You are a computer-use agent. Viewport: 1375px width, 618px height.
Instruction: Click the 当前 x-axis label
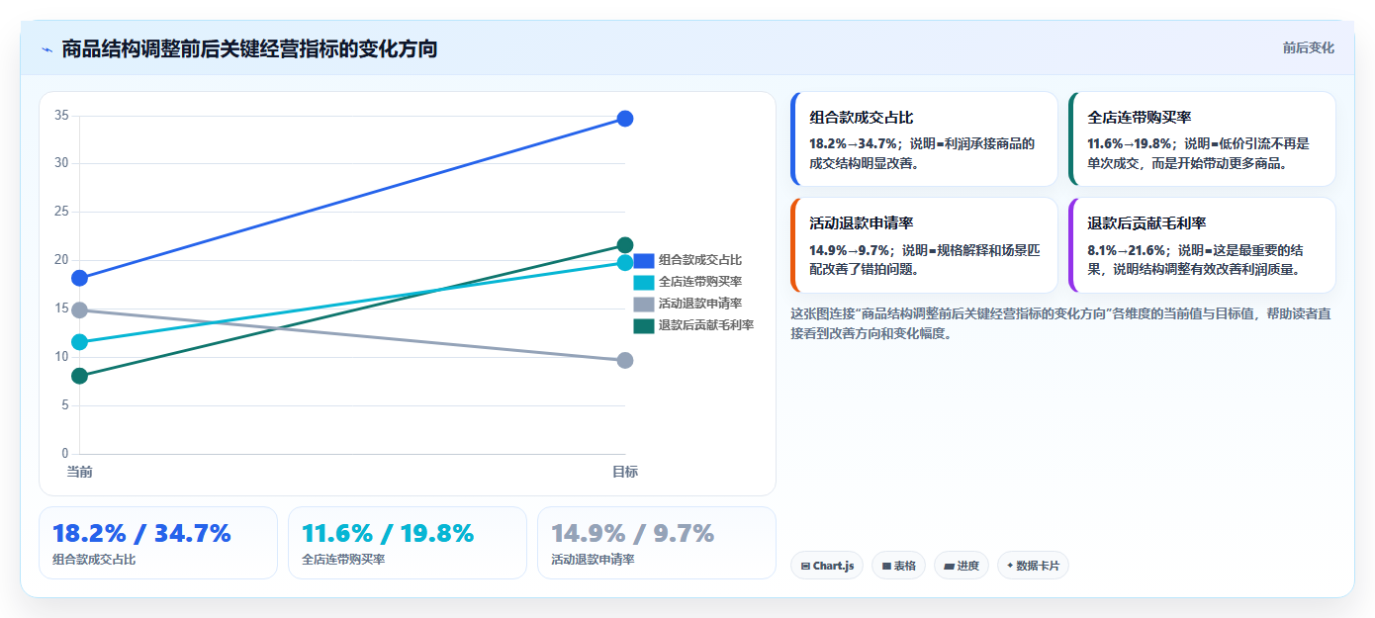(80, 472)
